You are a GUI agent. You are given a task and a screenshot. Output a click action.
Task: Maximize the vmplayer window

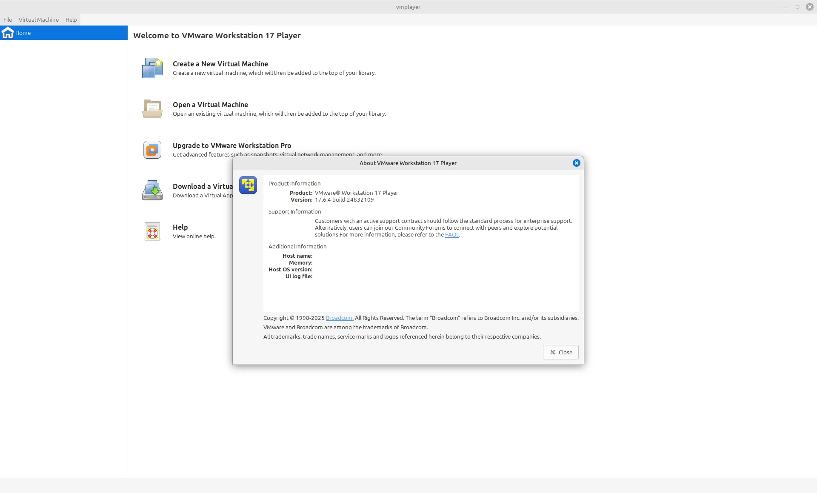pyautogui.click(x=797, y=7)
